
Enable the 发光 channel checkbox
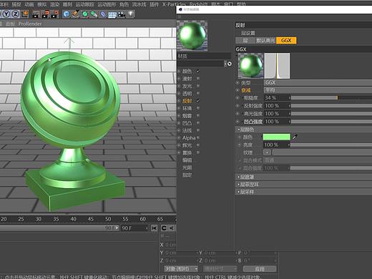(198, 86)
